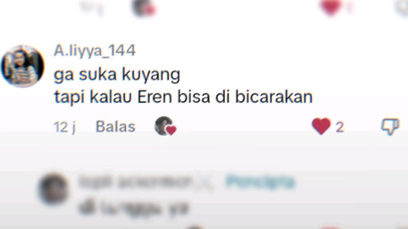The height and width of the screenshot is (229, 408).
Task: Select the comment line 'ga suka kuyang'
Action: click(x=117, y=75)
